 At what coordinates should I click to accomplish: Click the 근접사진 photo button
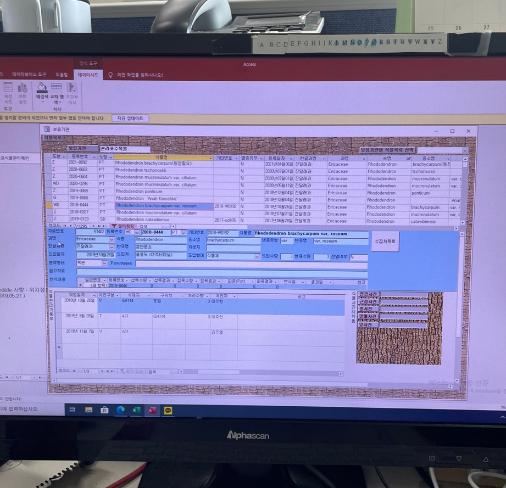pos(369,302)
